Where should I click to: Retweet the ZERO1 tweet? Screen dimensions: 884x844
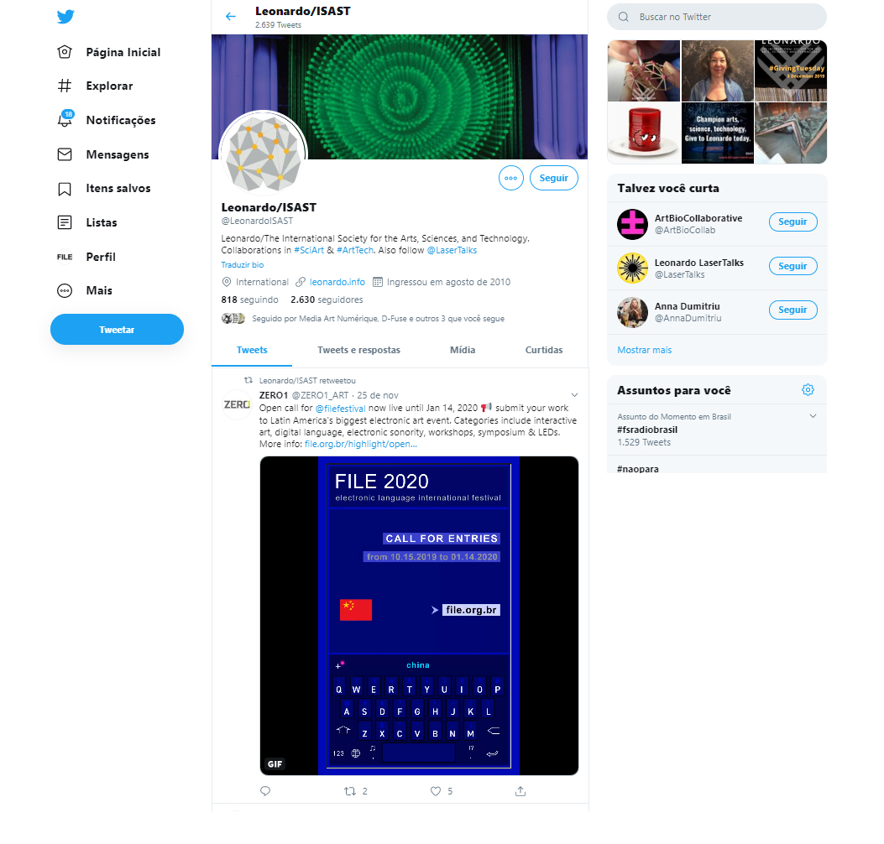pyautogui.click(x=350, y=791)
